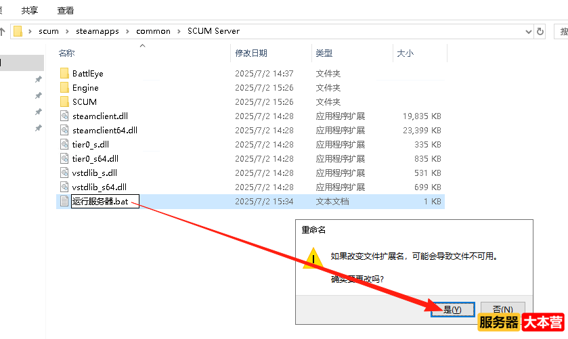Image resolution: width=568 pixels, height=339 pixels.
Task: Select vstdlib_s64.dll file name
Action: tap(100, 187)
